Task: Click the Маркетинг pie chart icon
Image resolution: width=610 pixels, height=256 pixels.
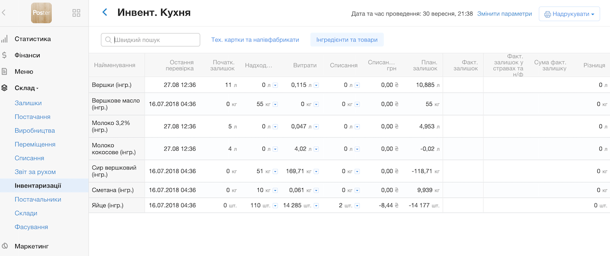Action: click(5, 246)
